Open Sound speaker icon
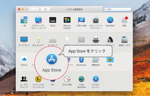 [110, 40]
